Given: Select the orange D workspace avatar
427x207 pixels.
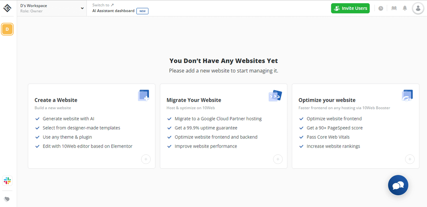Looking at the screenshot, I should [x=7, y=29].
